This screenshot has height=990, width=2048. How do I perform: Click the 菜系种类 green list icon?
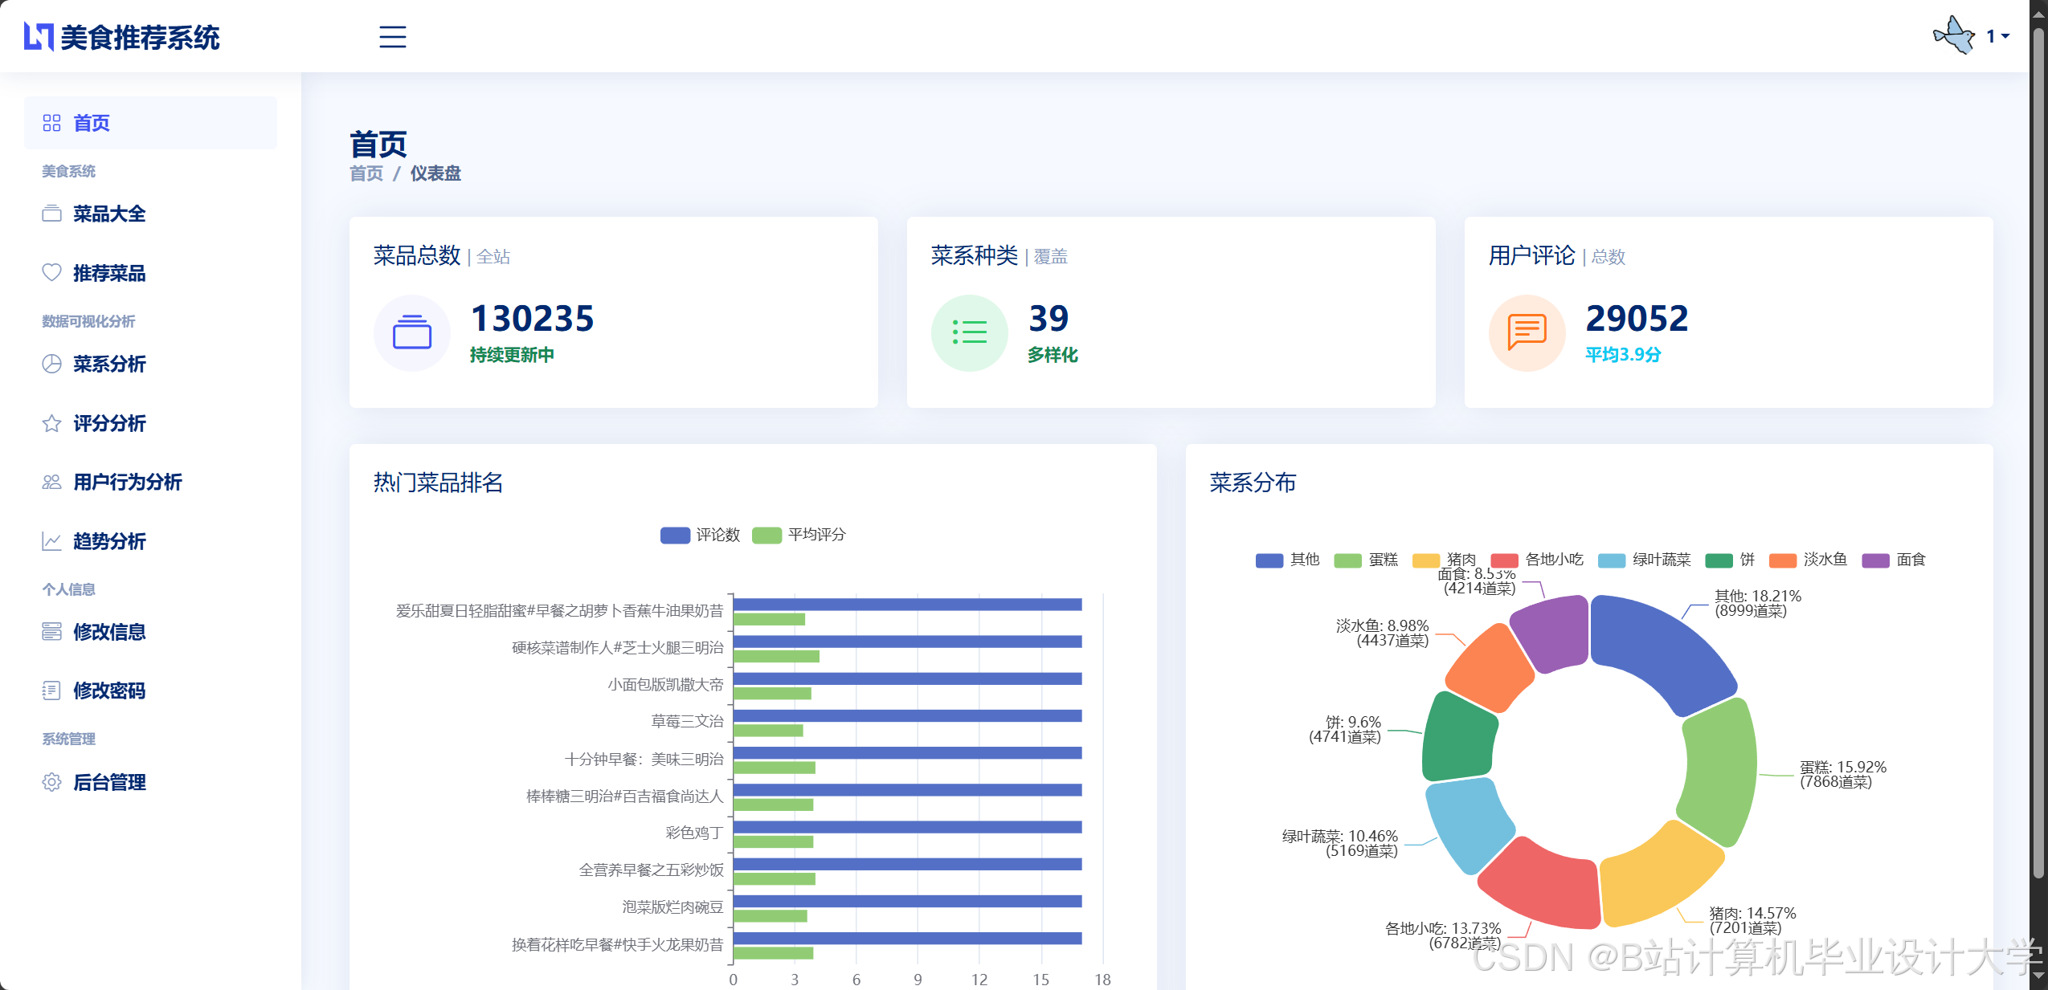969,332
